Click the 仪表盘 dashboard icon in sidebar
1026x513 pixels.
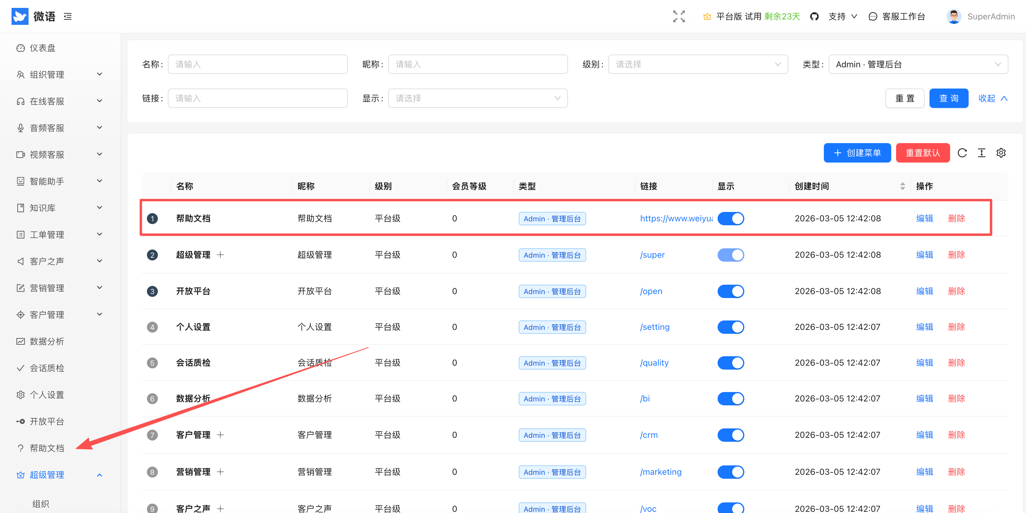pyautogui.click(x=20, y=48)
